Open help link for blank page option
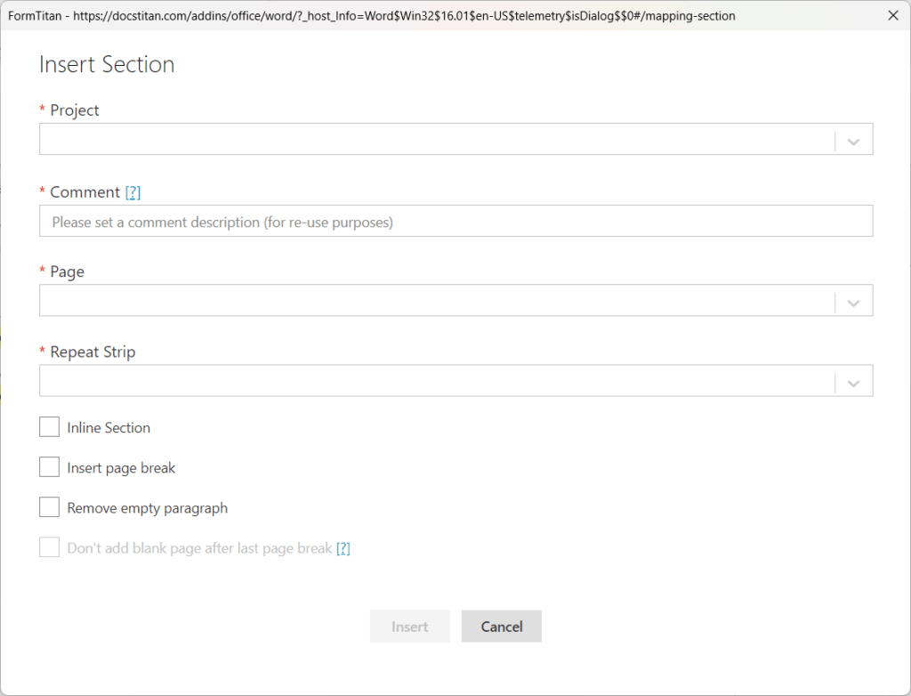 pyautogui.click(x=343, y=548)
